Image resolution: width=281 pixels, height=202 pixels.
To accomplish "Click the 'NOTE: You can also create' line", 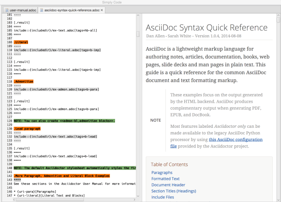I will pyautogui.click(x=65, y=121).
